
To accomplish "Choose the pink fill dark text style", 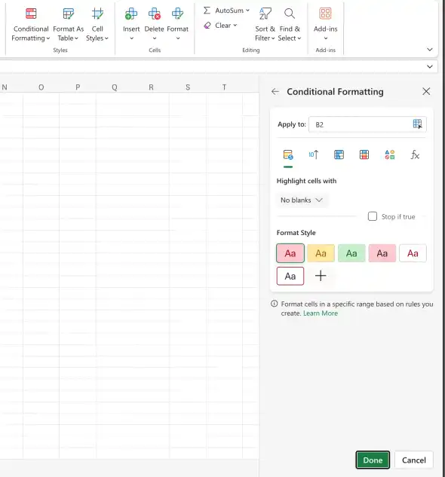I will 382,253.
